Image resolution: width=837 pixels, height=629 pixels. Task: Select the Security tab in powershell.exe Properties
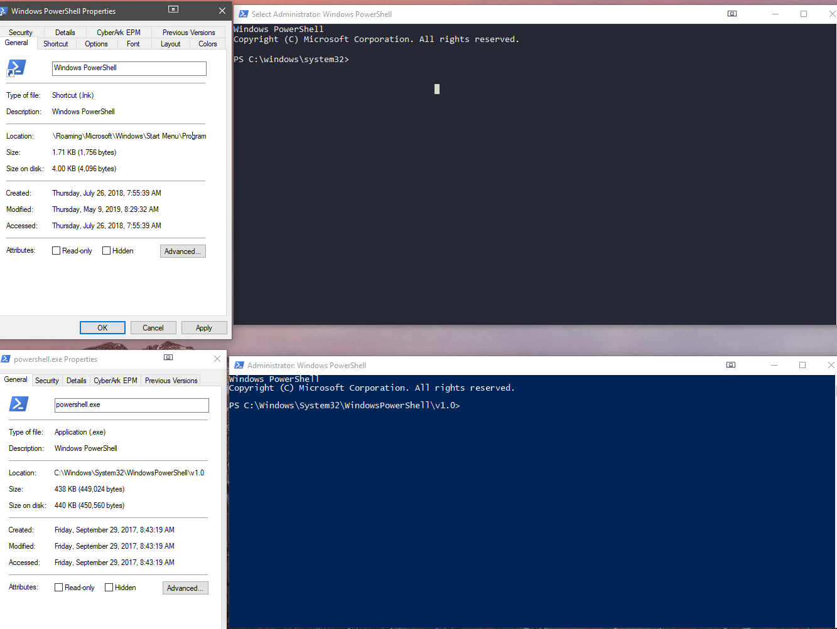(46, 380)
